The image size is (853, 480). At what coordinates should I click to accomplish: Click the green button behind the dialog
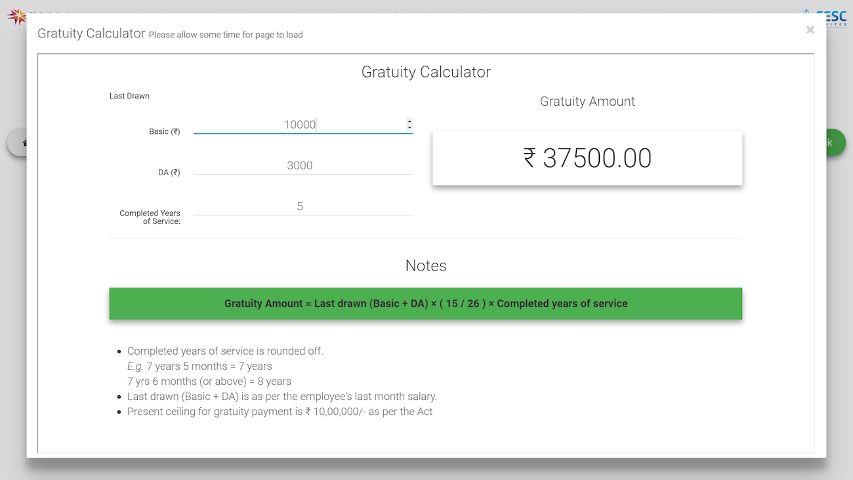(x=833, y=142)
